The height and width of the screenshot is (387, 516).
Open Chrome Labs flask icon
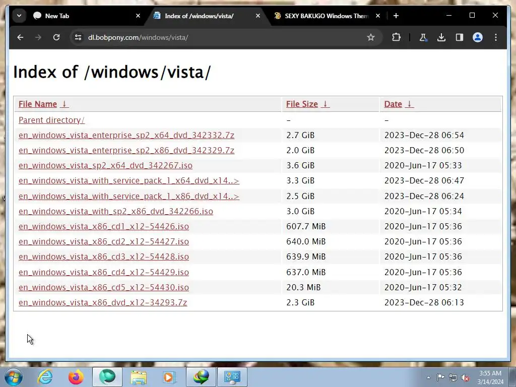tap(423, 37)
